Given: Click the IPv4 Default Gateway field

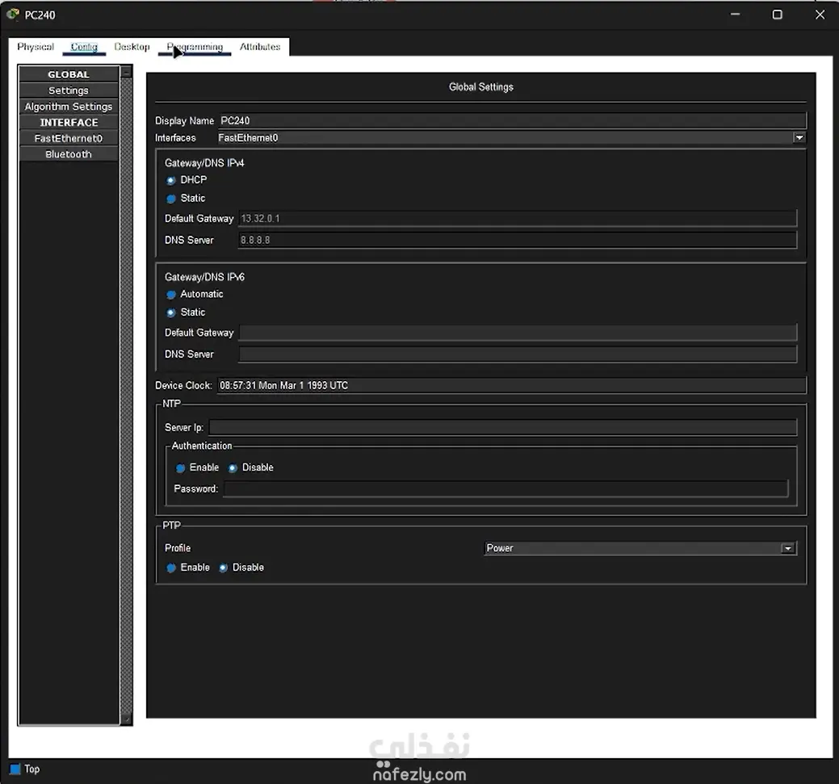Looking at the screenshot, I should point(518,218).
